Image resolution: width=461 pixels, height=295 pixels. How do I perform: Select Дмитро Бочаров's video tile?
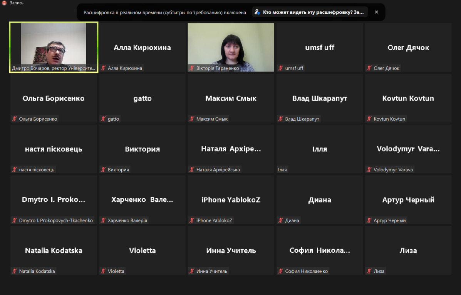tap(54, 47)
